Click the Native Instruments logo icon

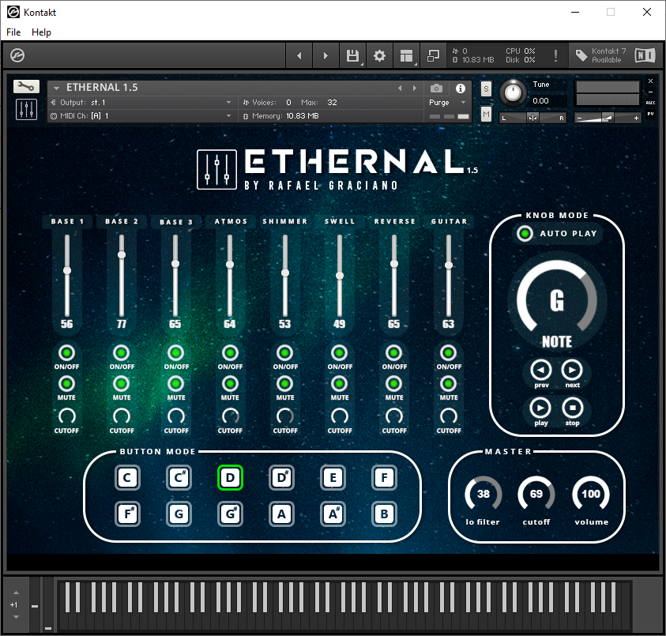645,55
